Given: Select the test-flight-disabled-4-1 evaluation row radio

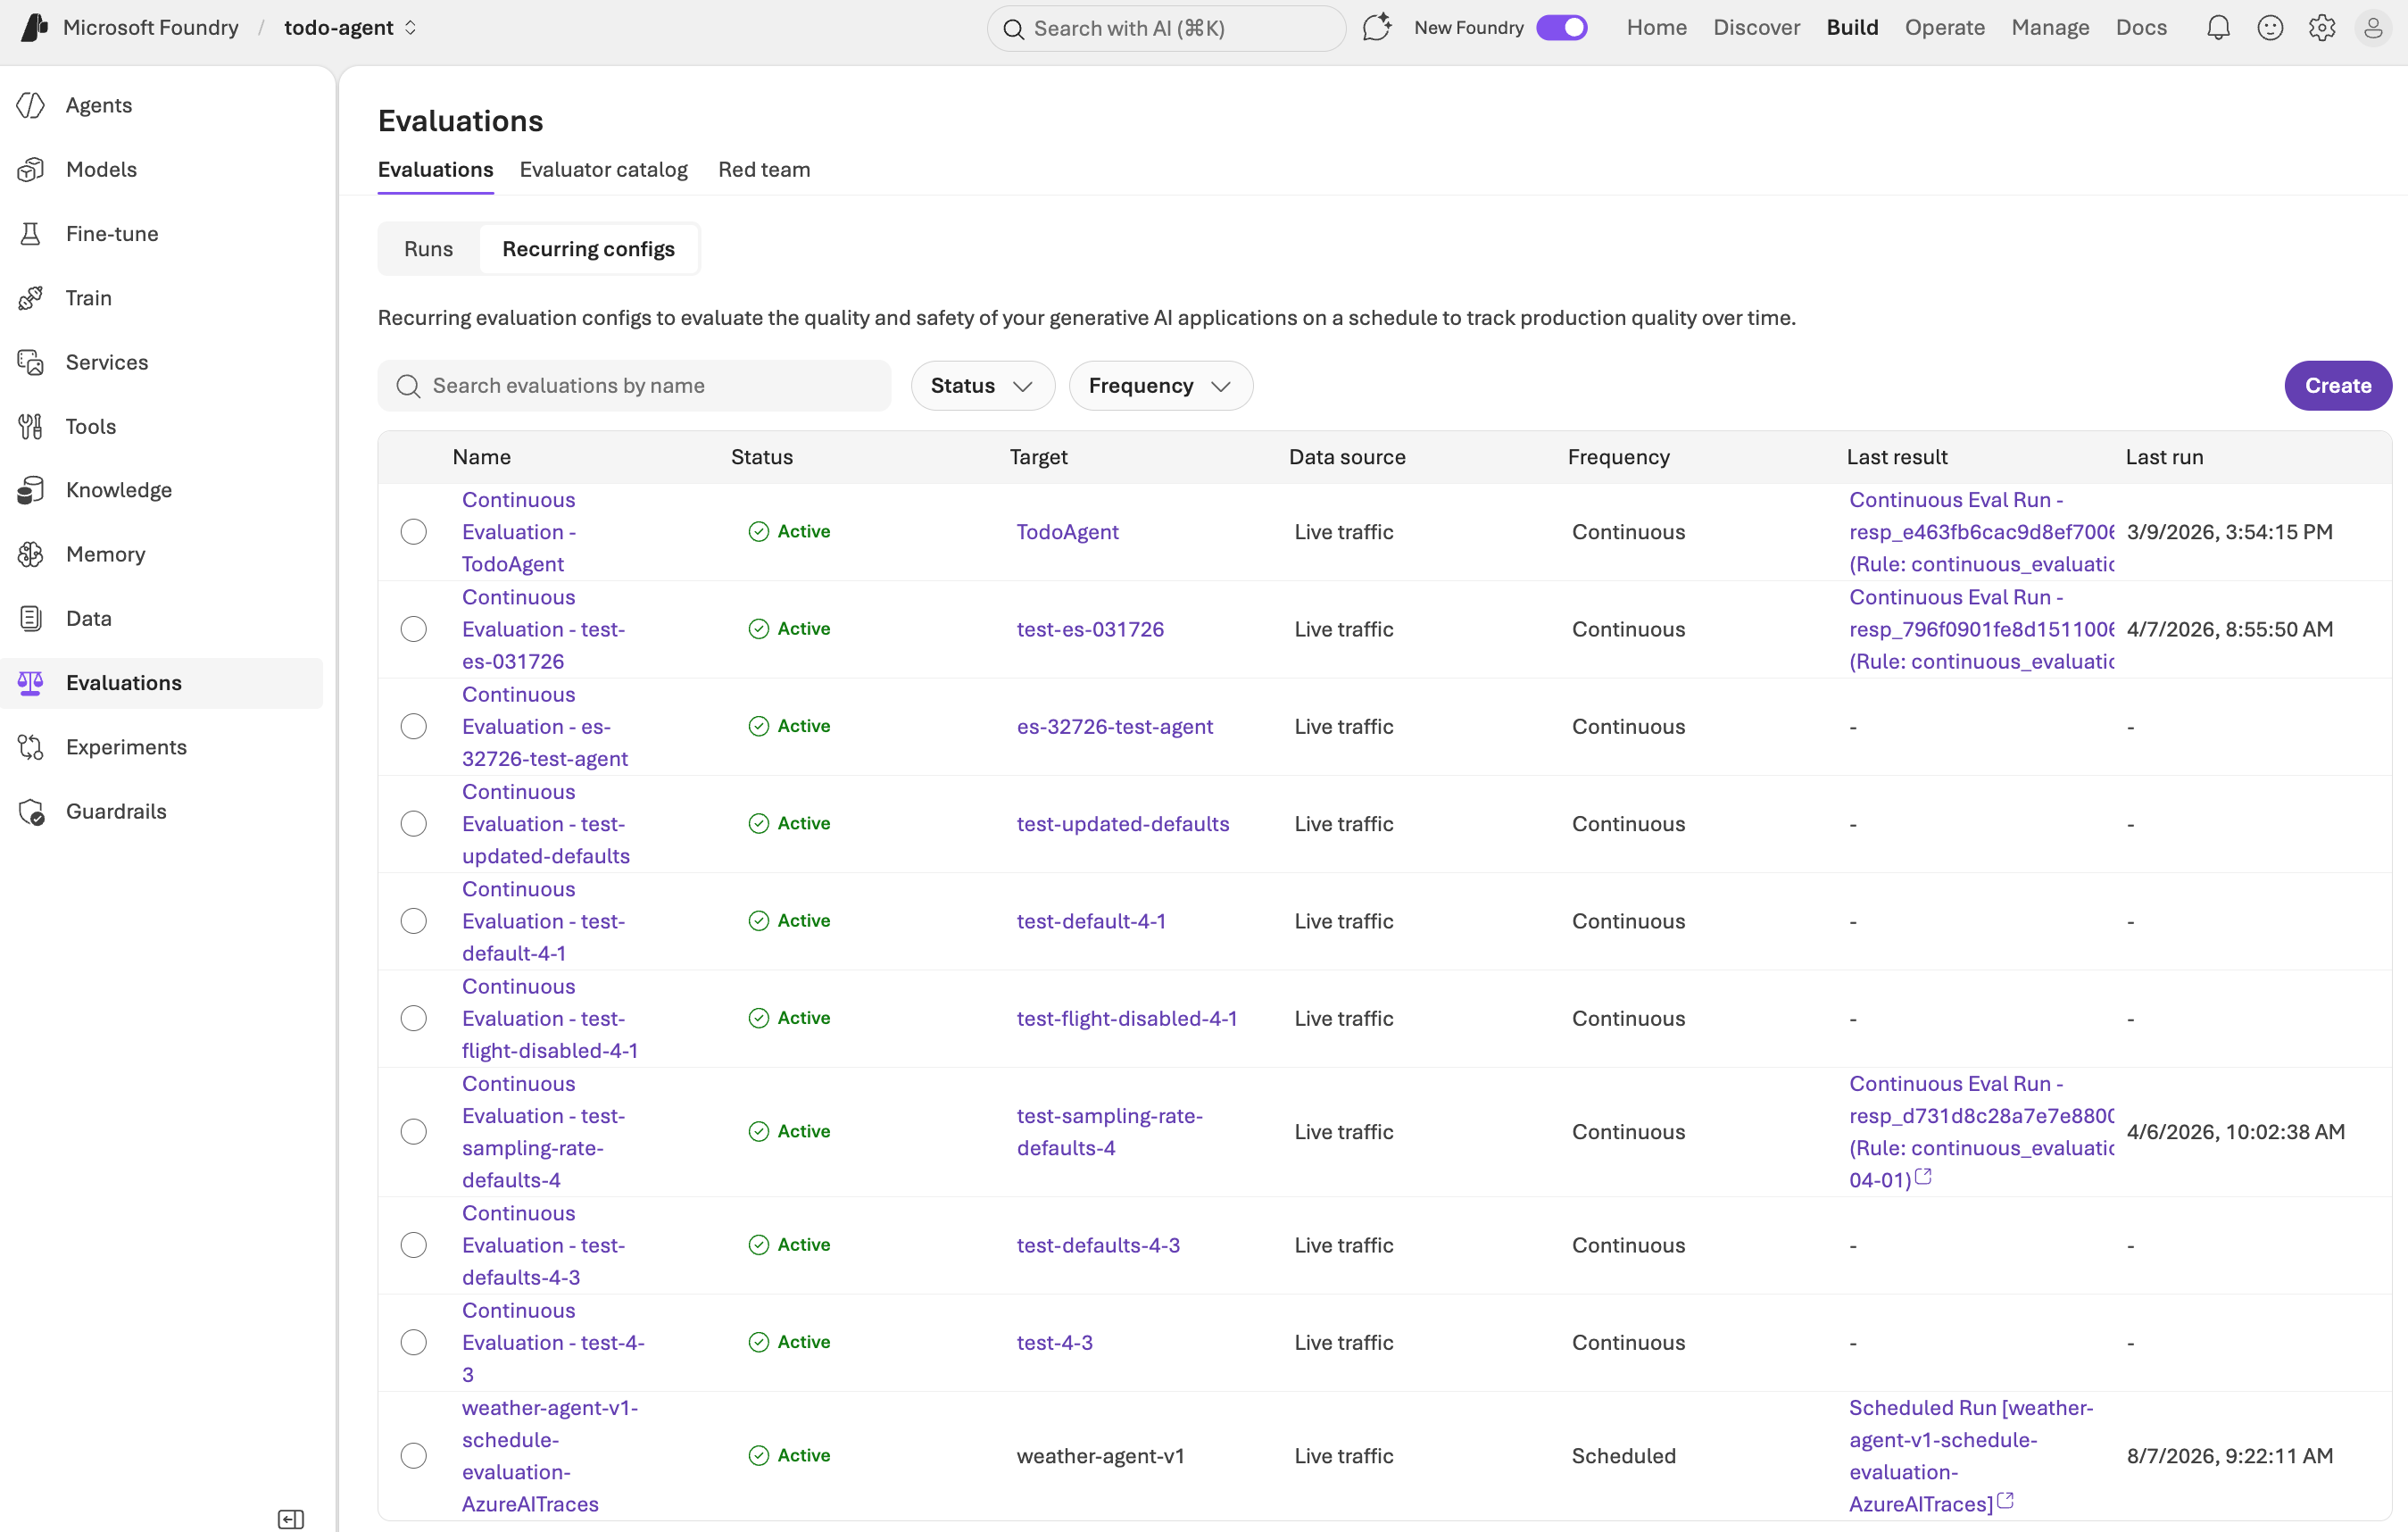Looking at the screenshot, I should (x=414, y=1018).
